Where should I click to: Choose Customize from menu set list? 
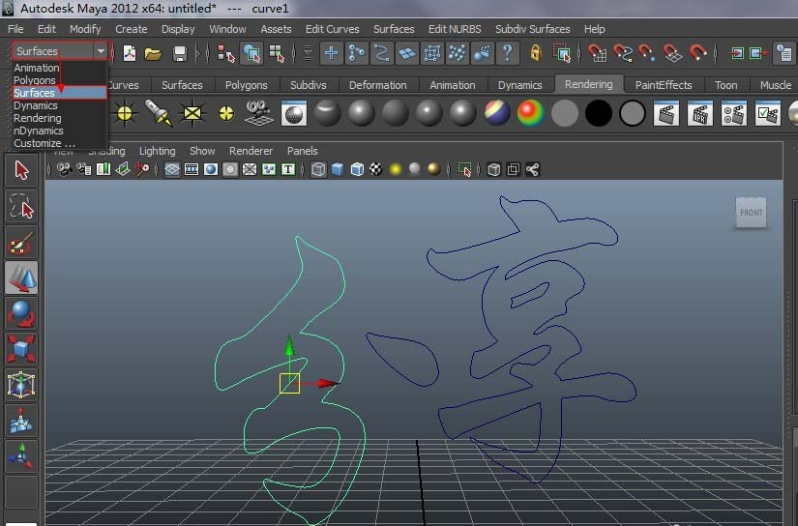[x=44, y=143]
